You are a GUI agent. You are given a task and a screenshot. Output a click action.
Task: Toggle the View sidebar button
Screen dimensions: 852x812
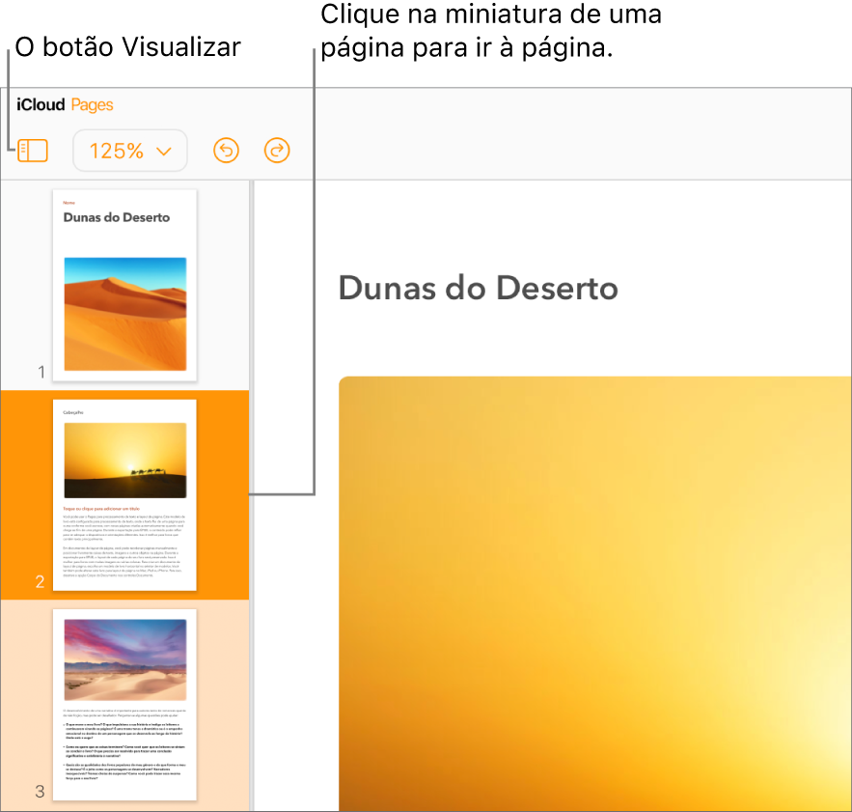tap(33, 151)
